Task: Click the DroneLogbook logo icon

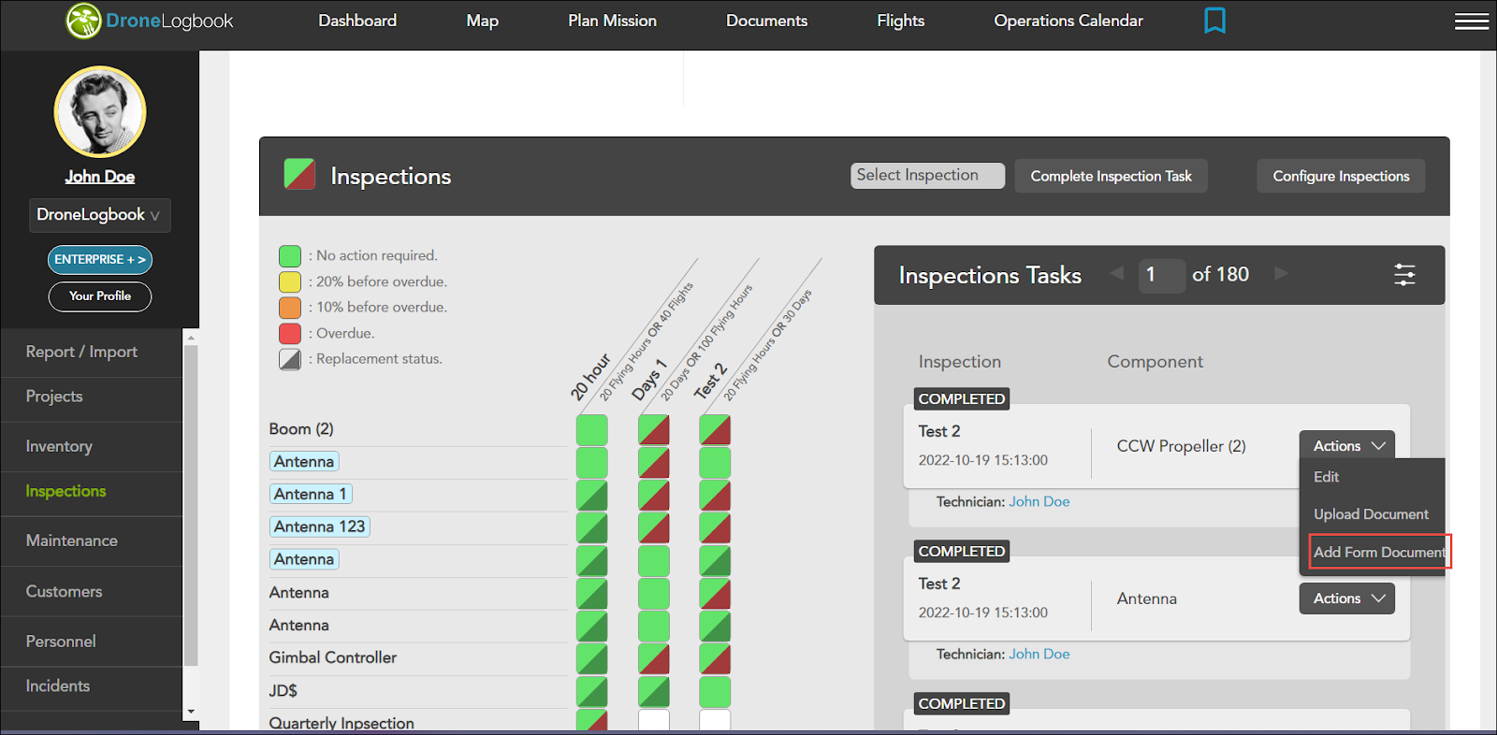Action: [x=83, y=21]
